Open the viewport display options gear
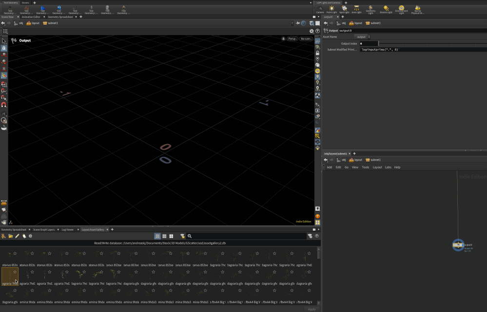The image size is (487, 312). [x=312, y=31]
